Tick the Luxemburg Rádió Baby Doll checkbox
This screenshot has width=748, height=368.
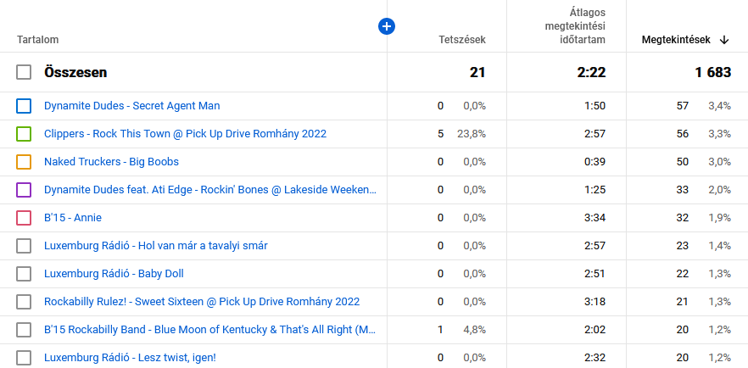click(x=24, y=274)
